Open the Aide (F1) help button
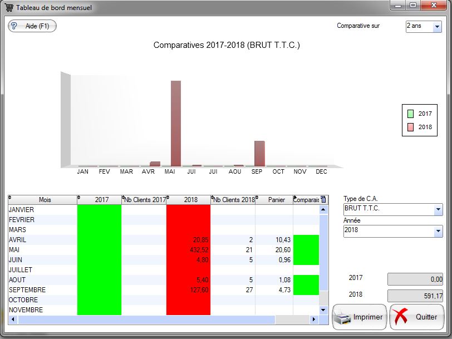The width and height of the screenshot is (452, 339). 32,26
